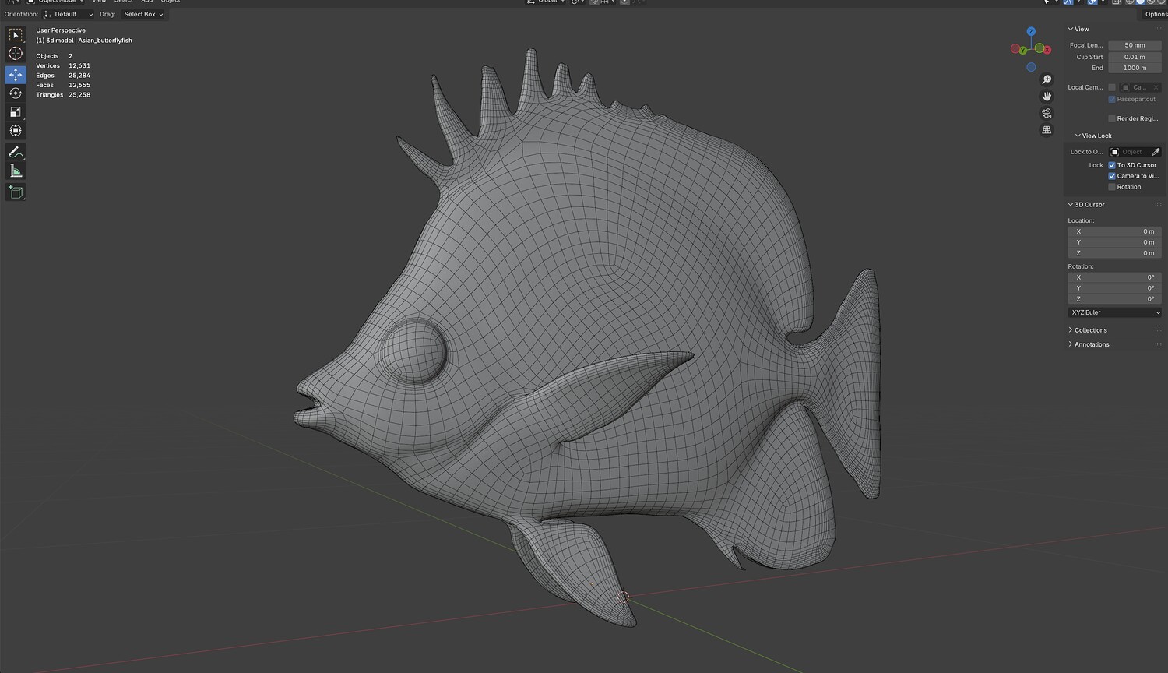The image size is (1168, 673).
Task: Enable the Local Camera checkbox
Action: (1112, 87)
